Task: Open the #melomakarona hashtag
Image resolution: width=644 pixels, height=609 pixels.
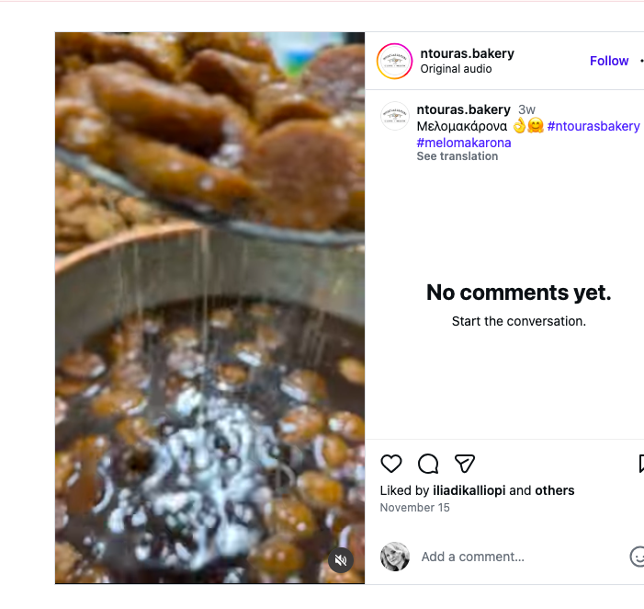Action: [x=464, y=143]
